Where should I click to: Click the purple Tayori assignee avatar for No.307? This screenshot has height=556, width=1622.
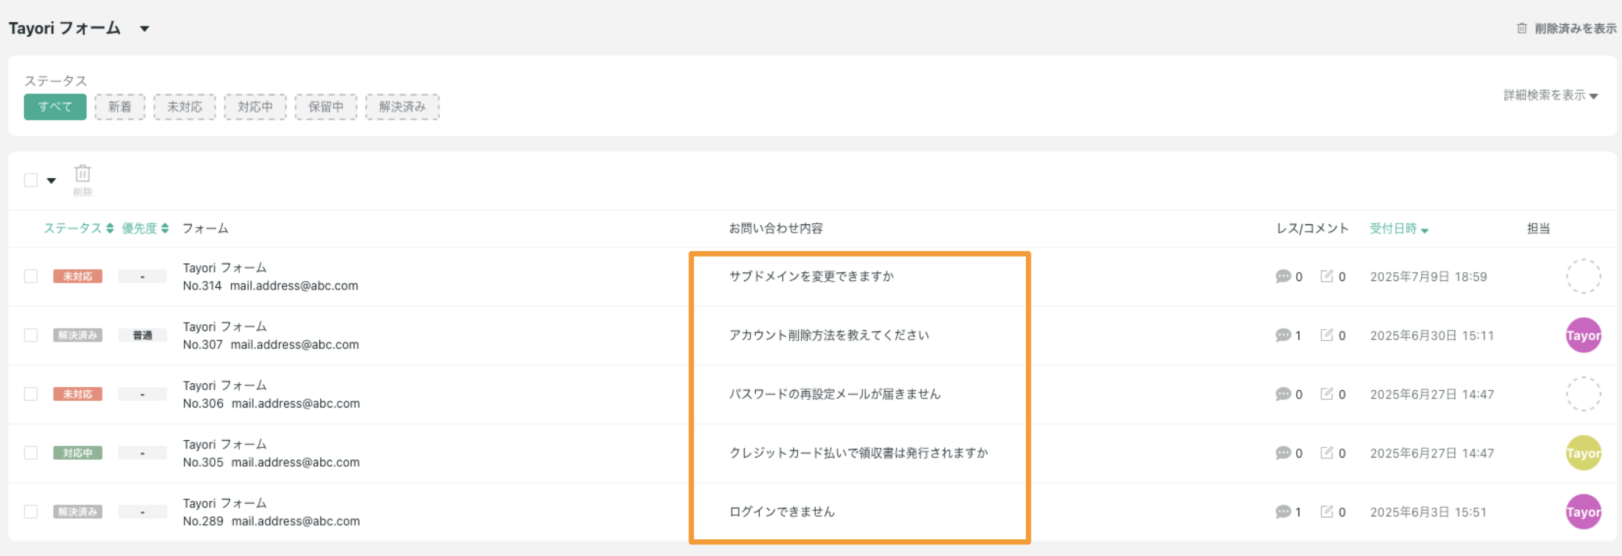(x=1582, y=335)
